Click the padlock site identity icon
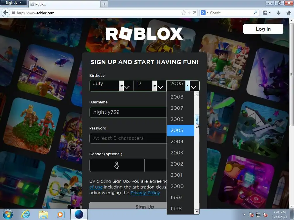The width and height of the screenshot is (294, 220). (x=13, y=13)
